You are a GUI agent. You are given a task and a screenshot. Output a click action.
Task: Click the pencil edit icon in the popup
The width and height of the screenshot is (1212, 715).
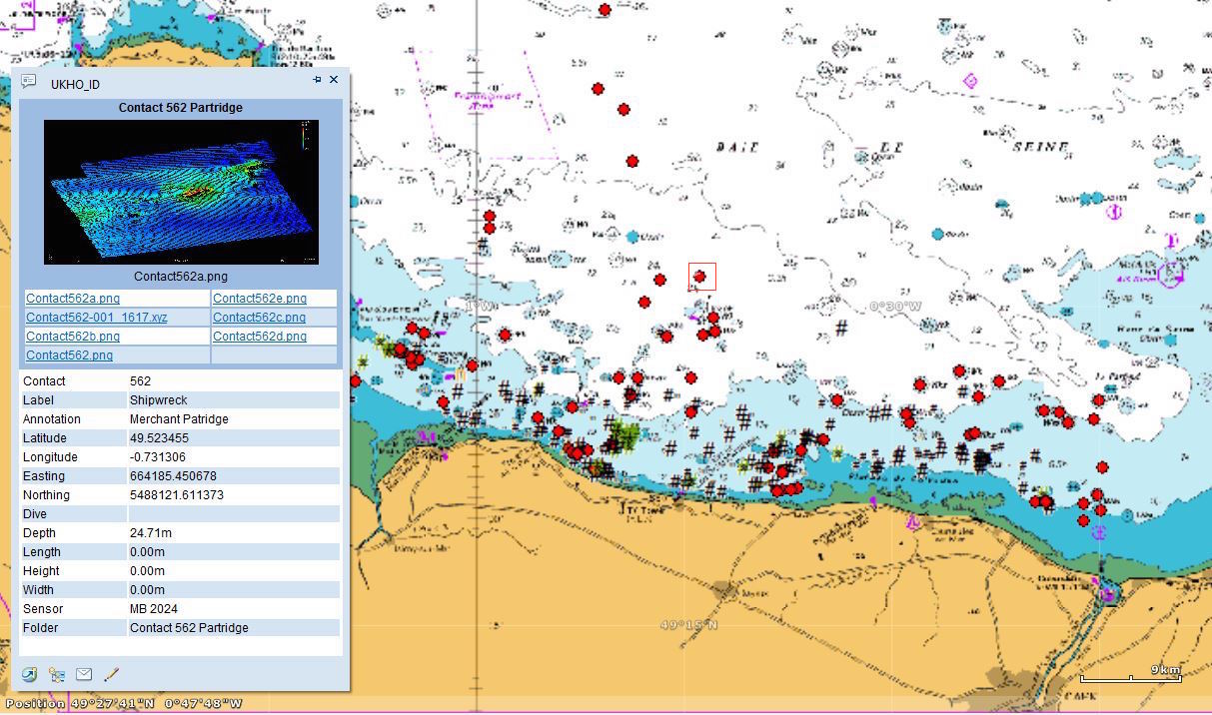click(111, 675)
